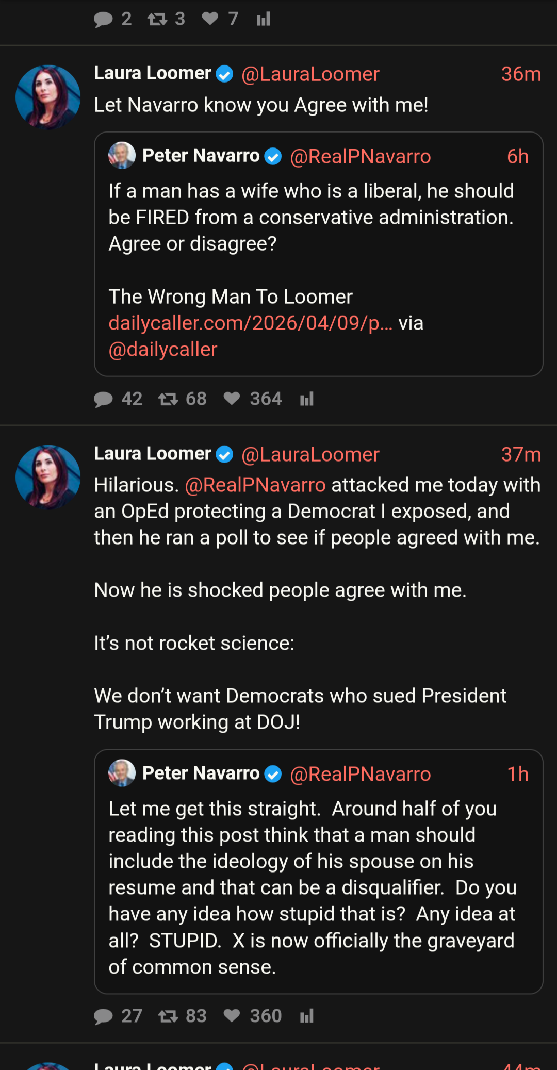557x1070 pixels.
Task: View analytics for the 'Let Navarro know' post
Action: (307, 399)
